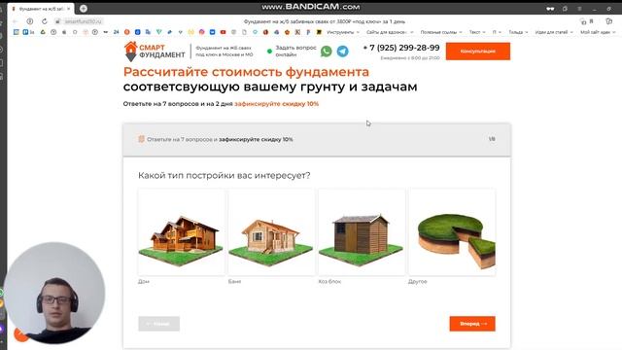
Task: Click the greyed Назад back button
Action: coord(158,324)
